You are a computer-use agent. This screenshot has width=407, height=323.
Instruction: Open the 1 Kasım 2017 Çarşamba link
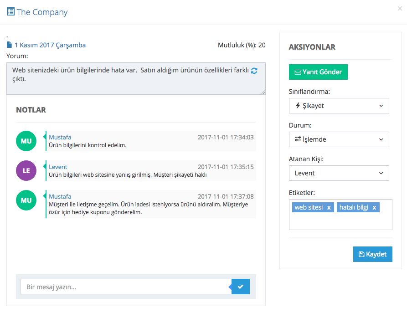tap(50, 45)
